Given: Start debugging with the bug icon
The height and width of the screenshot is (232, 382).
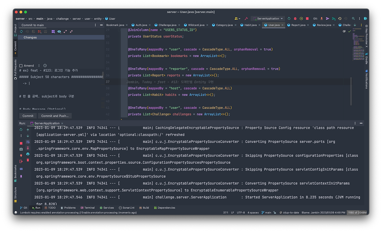Looking at the screenshot, I should point(295,18).
